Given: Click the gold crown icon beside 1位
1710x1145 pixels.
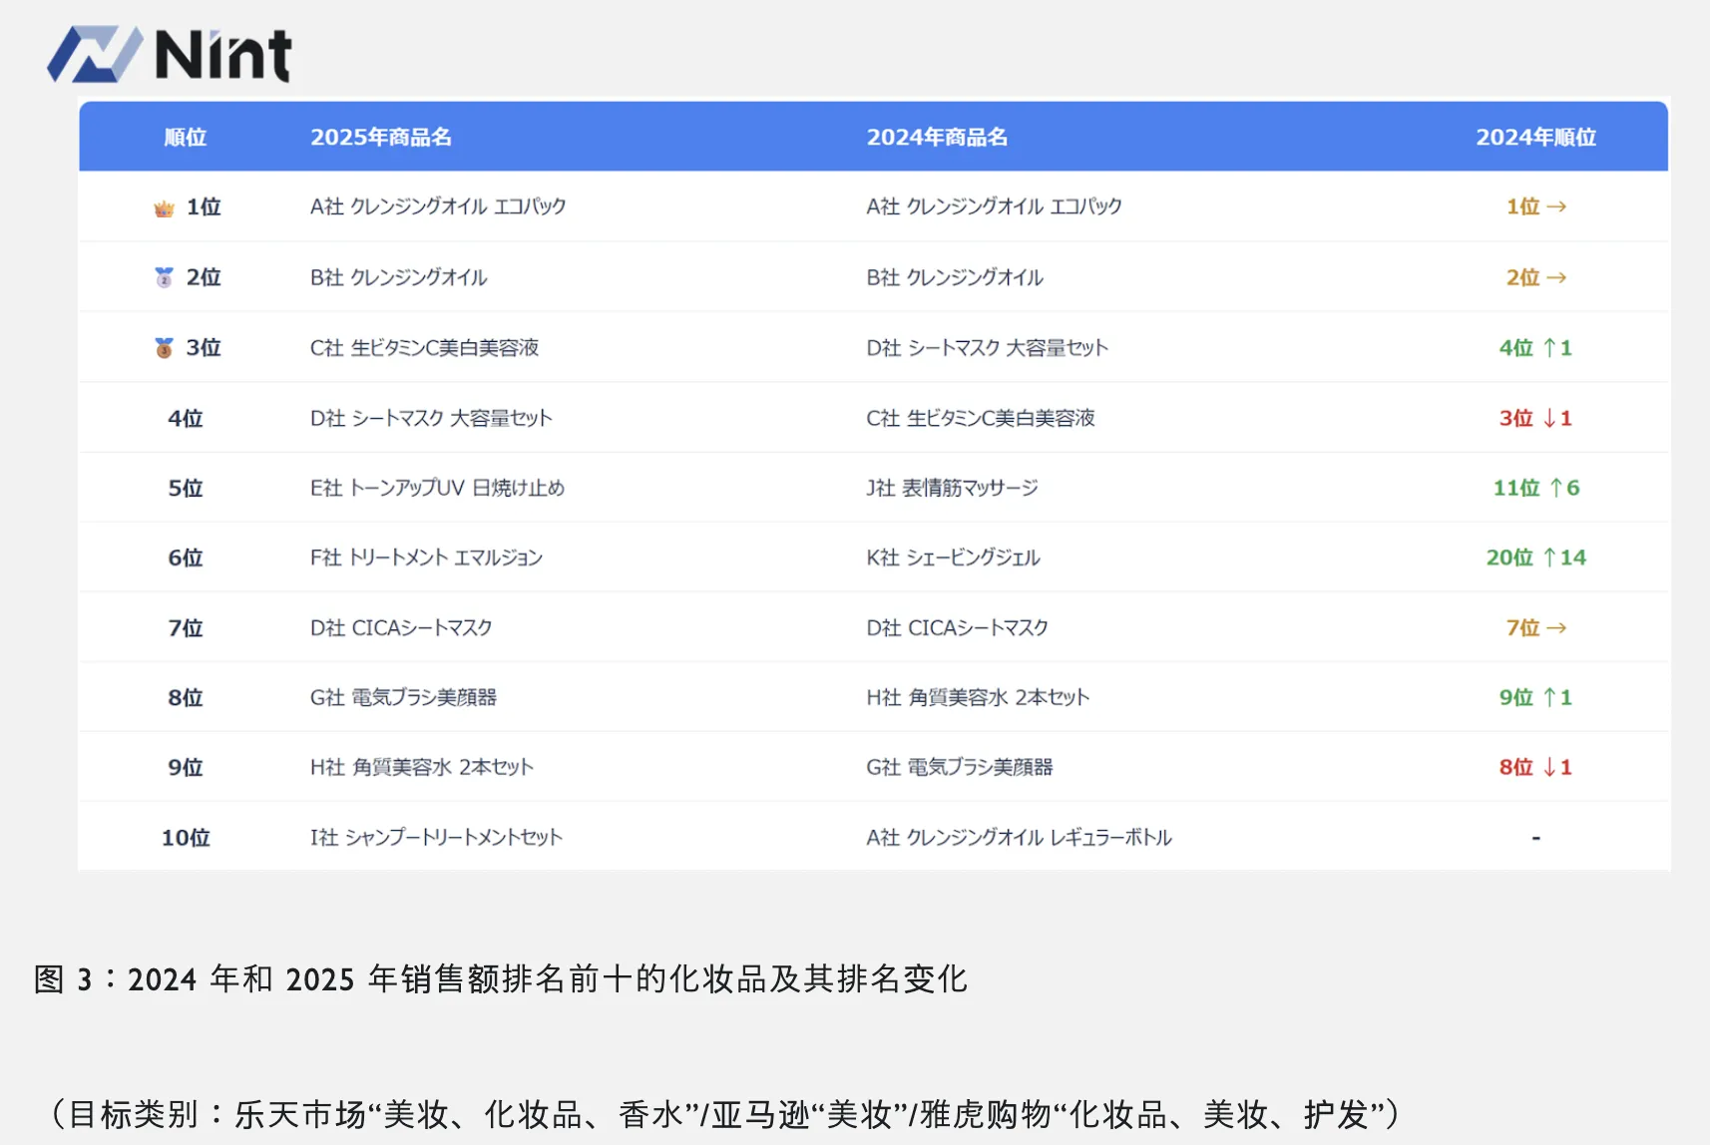Looking at the screenshot, I should (x=164, y=207).
